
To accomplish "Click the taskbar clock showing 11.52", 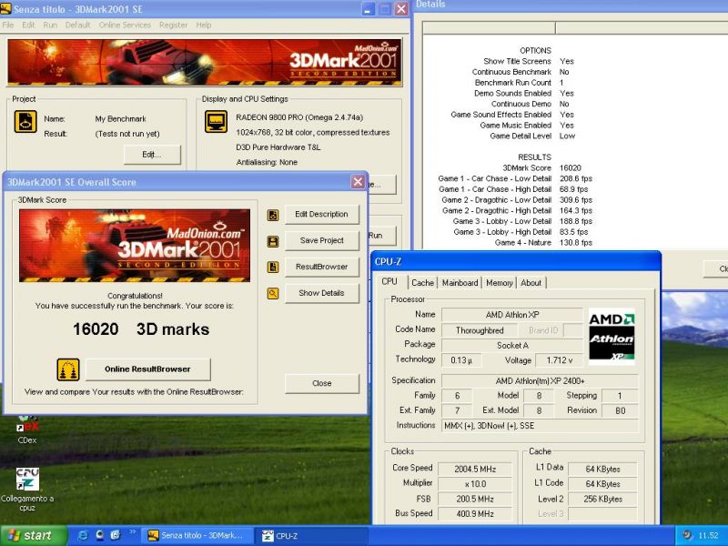I will click(x=708, y=536).
